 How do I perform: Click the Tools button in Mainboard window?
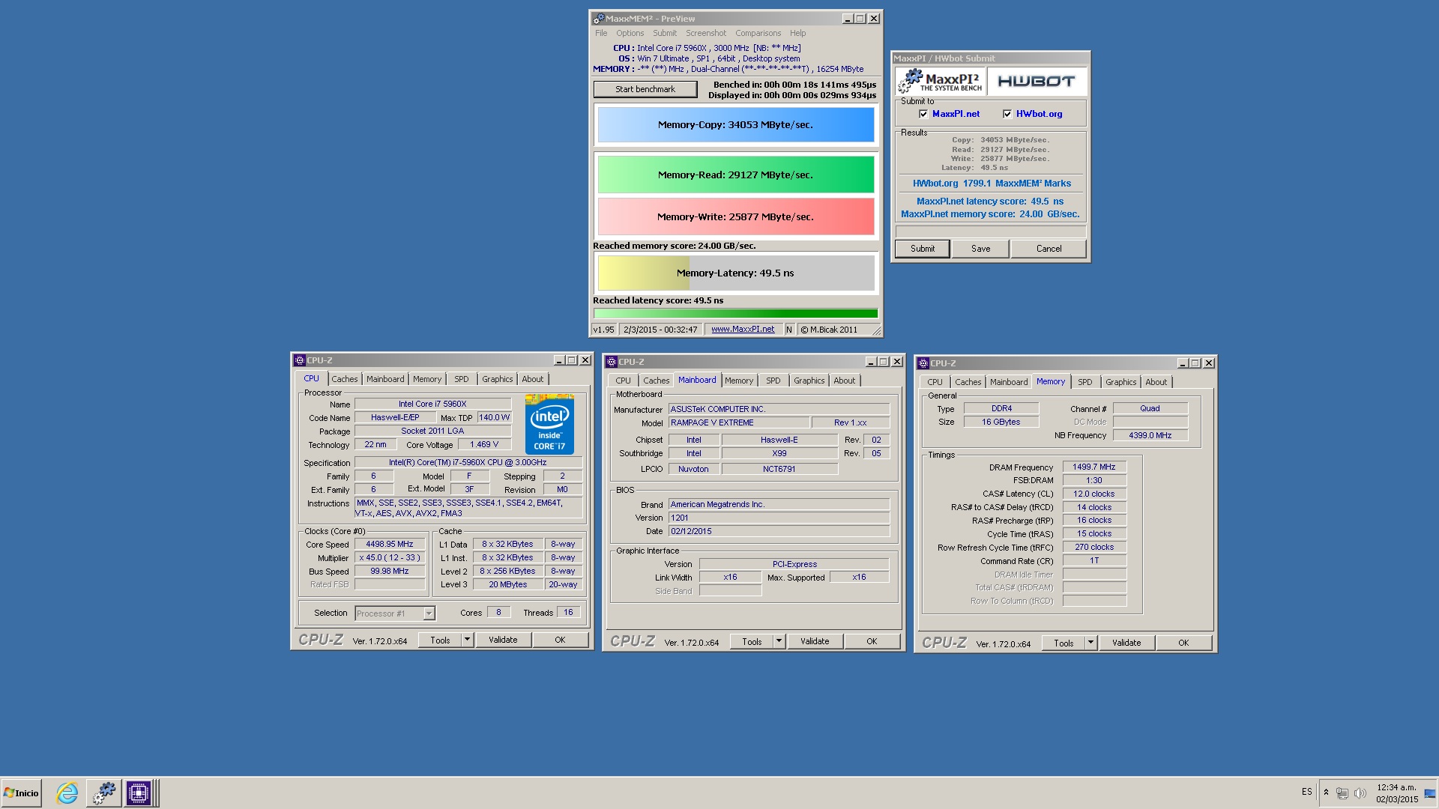(x=752, y=641)
